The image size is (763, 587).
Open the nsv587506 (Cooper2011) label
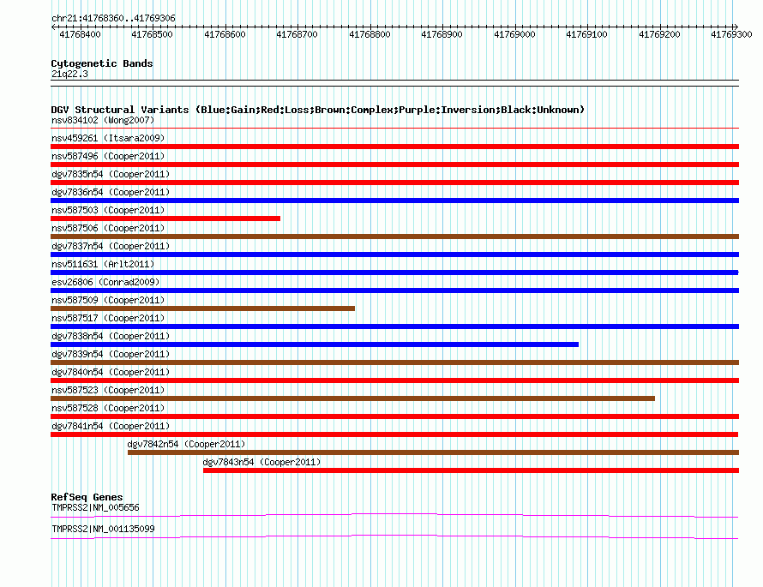tap(108, 228)
